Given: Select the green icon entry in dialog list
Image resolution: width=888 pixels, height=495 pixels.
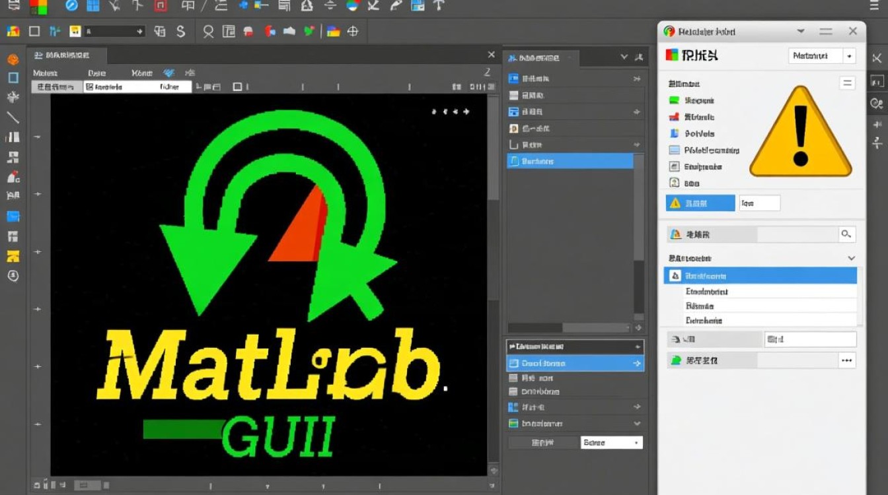Looking at the screenshot, I should coord(691,100).
